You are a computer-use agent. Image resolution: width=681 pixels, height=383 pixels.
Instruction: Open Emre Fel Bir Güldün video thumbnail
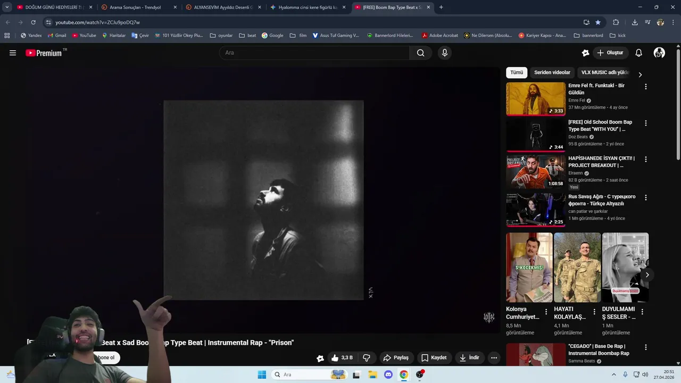[536, 98]
